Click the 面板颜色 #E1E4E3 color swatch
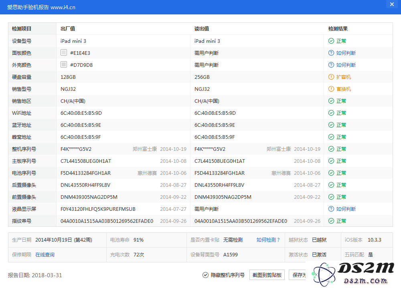 pos(64,52)
